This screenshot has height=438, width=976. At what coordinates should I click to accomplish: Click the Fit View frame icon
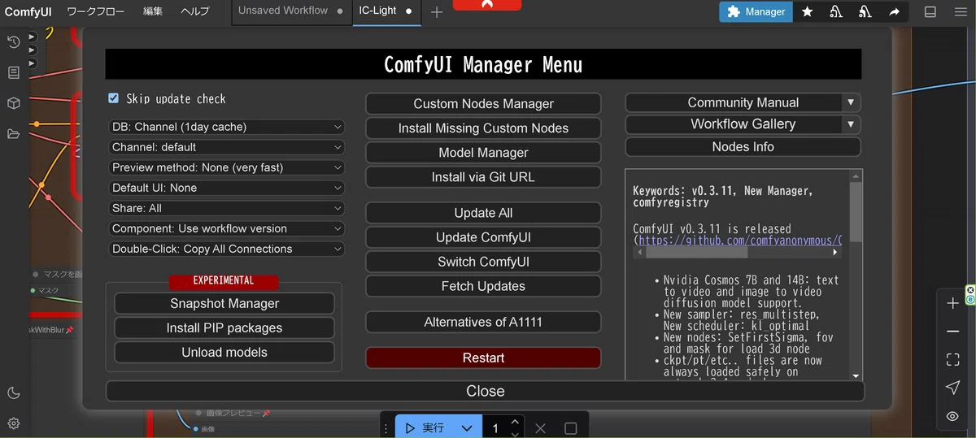click(x=952, y=359)
